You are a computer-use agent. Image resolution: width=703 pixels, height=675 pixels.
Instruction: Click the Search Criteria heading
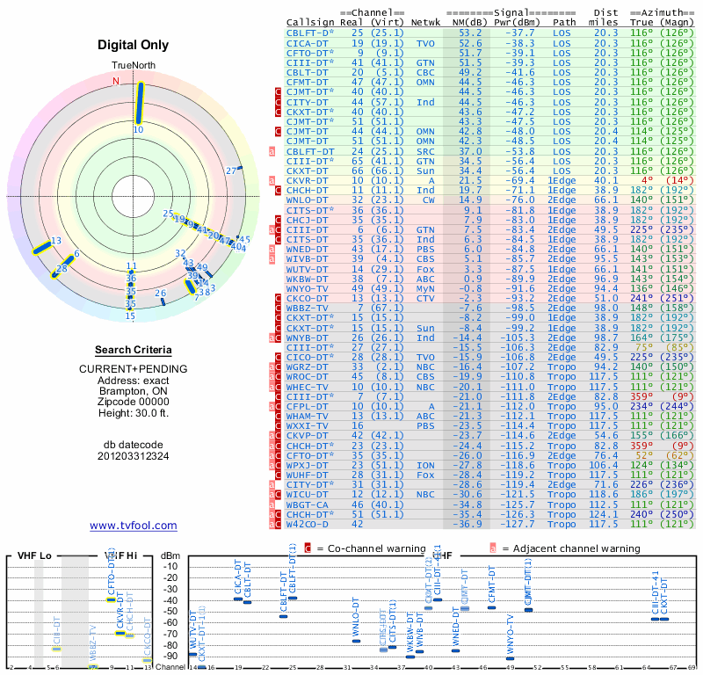134,350
